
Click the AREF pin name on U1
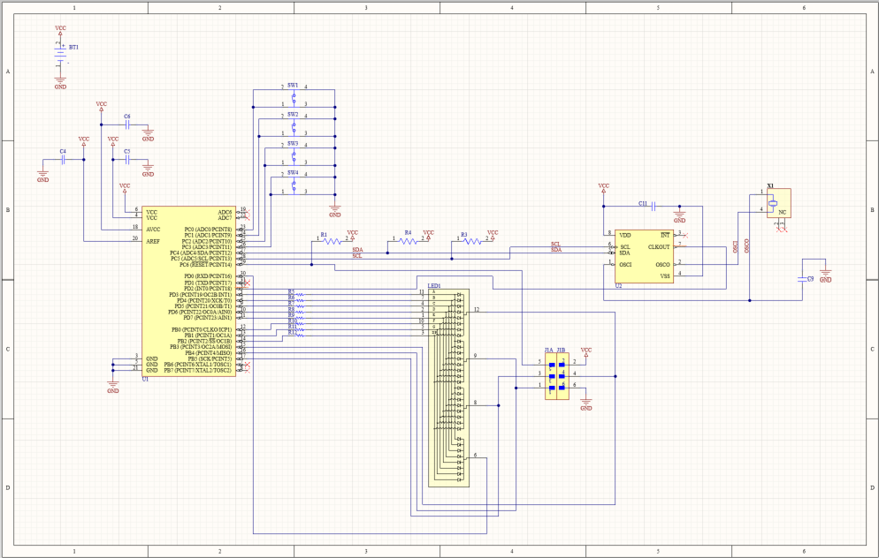coord(153,241)
